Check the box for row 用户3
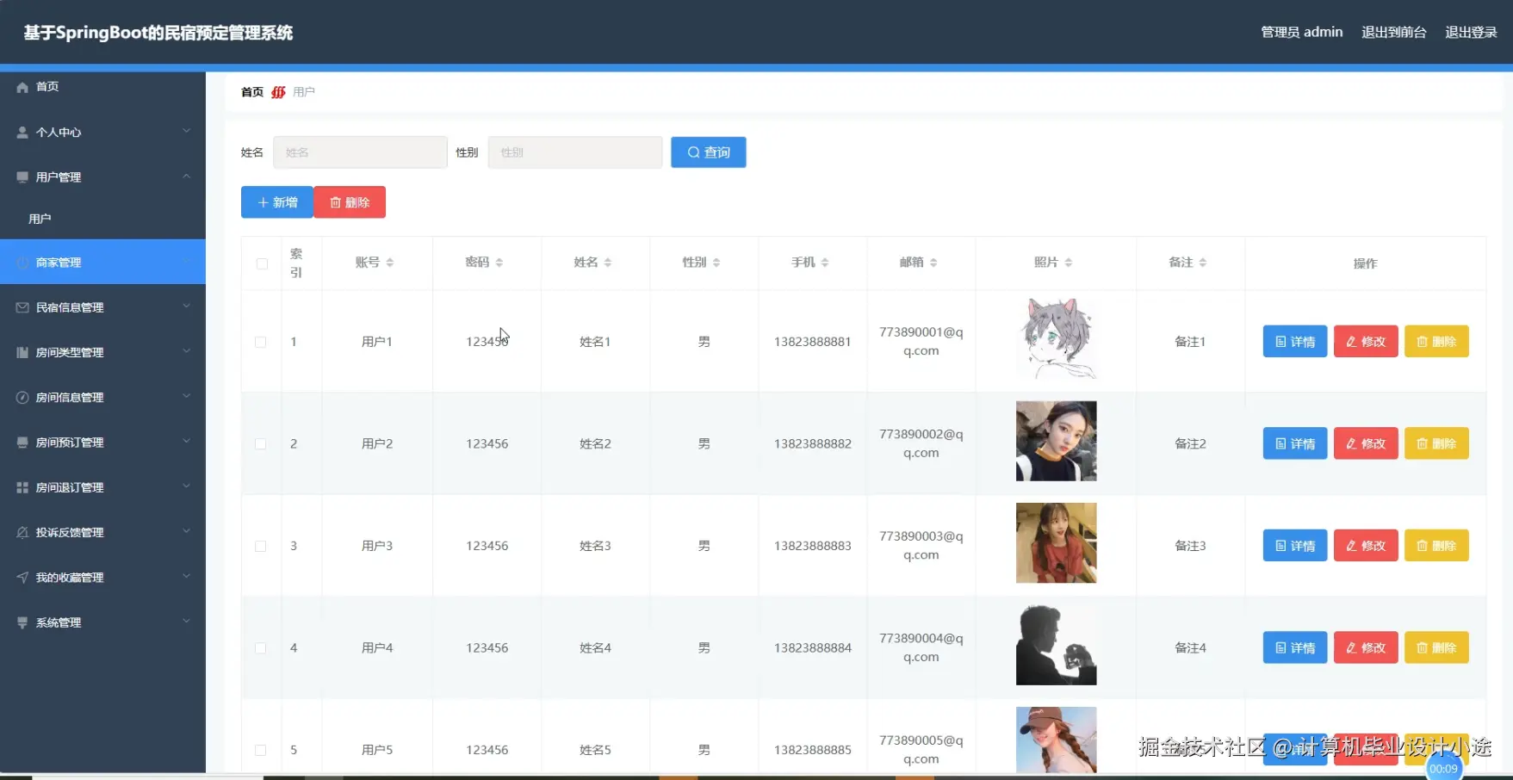 tap(260, 546)
